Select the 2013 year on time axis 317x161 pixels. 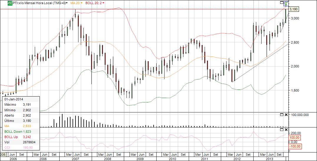tap(270, 159)
